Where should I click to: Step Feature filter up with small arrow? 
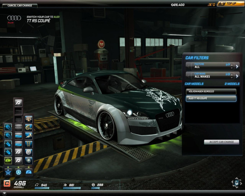click(x=232, y=65)
